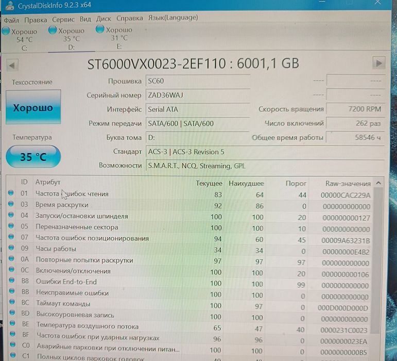This screenshot has height=361, width=397.
Task: Select raw value 000D000D000D
Action: (x=343, y=308)
